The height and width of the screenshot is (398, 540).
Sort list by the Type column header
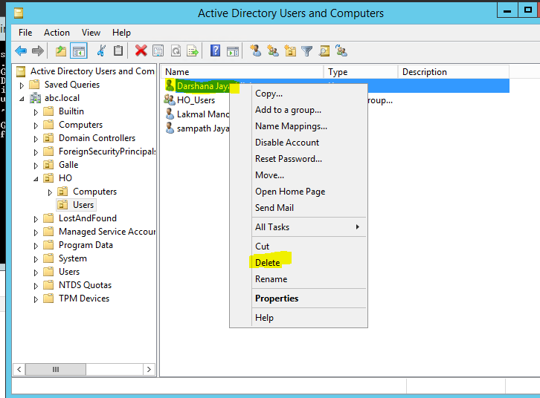pyautogui.click(x=361, y=72)
